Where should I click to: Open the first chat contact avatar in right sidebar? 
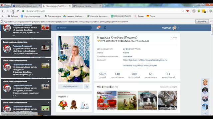[x=205, y=82]
